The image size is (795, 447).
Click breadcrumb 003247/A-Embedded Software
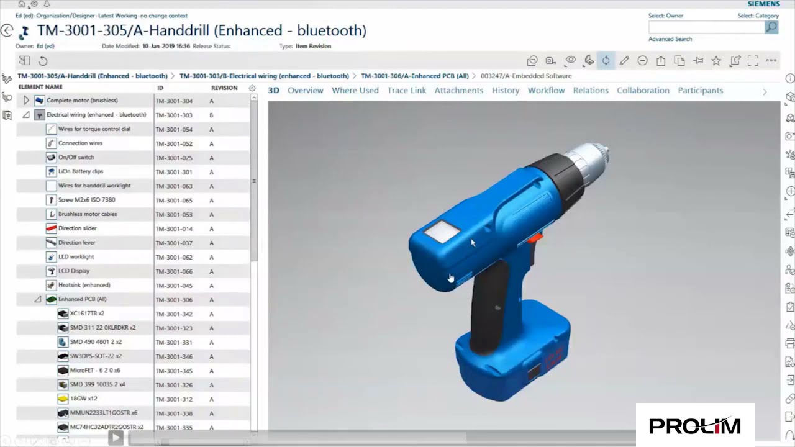tap(526, 76)
